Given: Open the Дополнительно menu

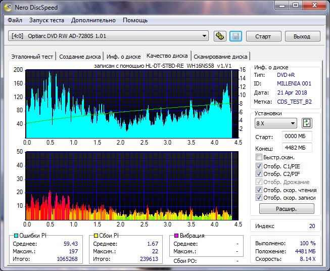Looking at the screenshot, I should pos(93,20).
